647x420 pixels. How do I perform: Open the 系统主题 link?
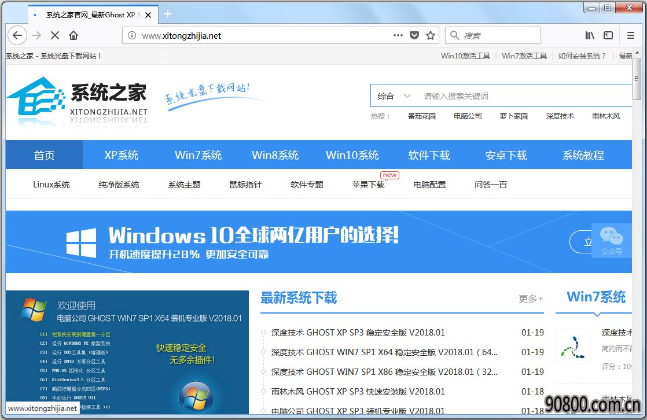pyautogui.click(x=184, y=185)
